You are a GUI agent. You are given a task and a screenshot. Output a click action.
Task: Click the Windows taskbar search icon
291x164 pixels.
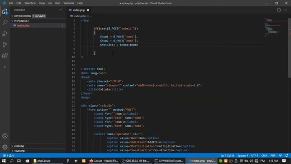coord(11,161)
